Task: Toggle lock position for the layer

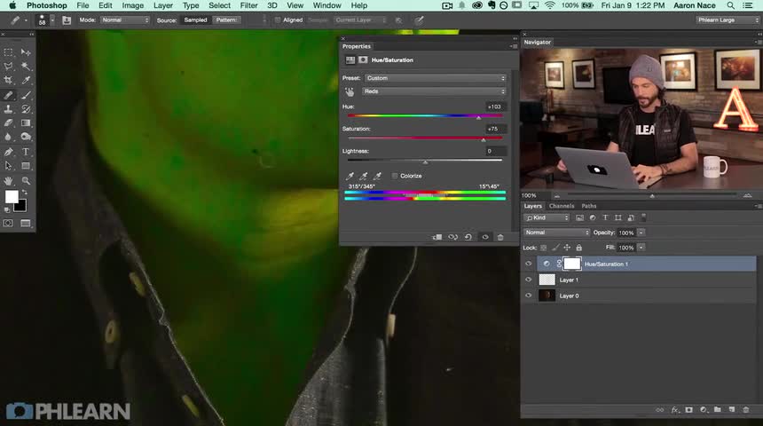Action: (x=567, y=248)
